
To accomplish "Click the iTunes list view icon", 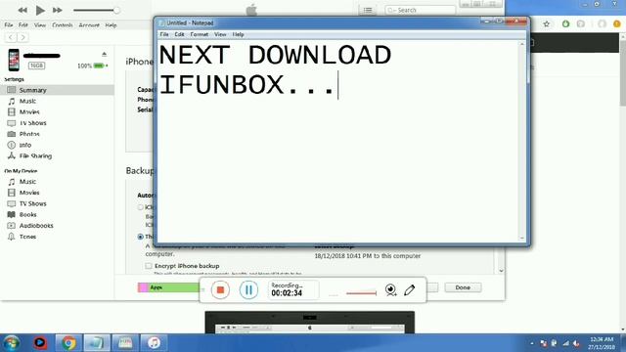I will (368, 10).
